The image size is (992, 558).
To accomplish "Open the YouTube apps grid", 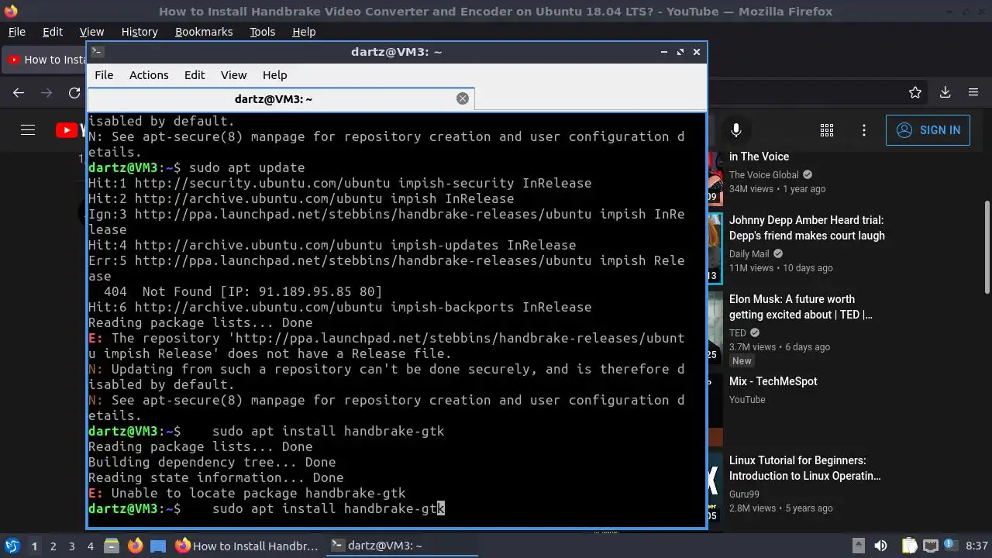I will click(827, 130).
